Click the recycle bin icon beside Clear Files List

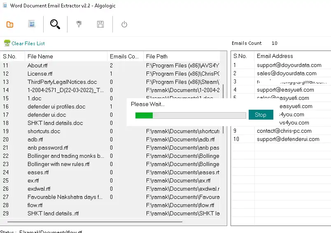7,43
